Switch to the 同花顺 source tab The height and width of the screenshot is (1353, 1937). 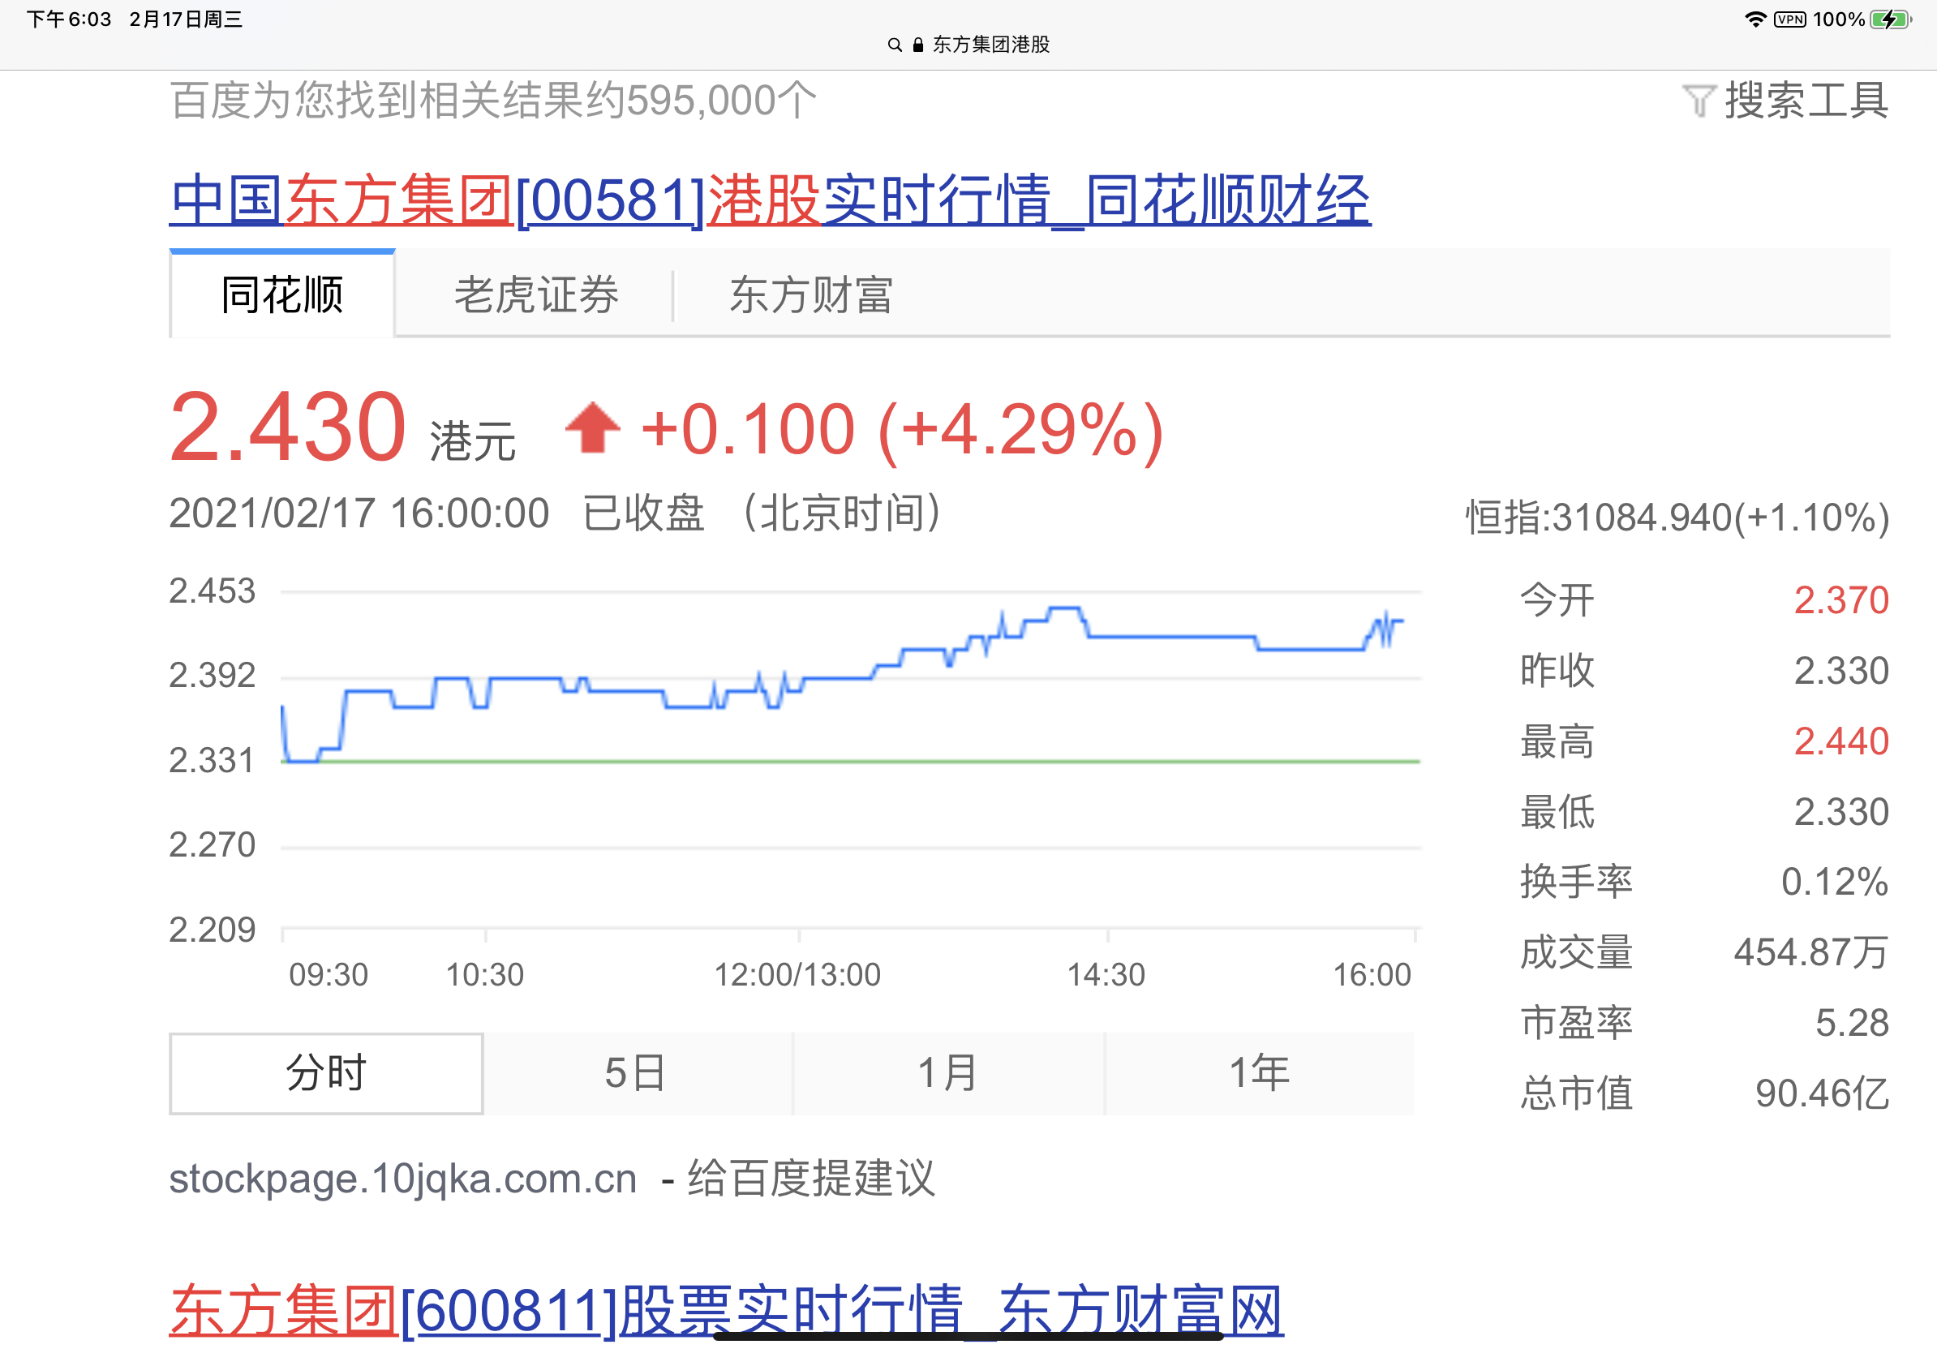point(281,295)
